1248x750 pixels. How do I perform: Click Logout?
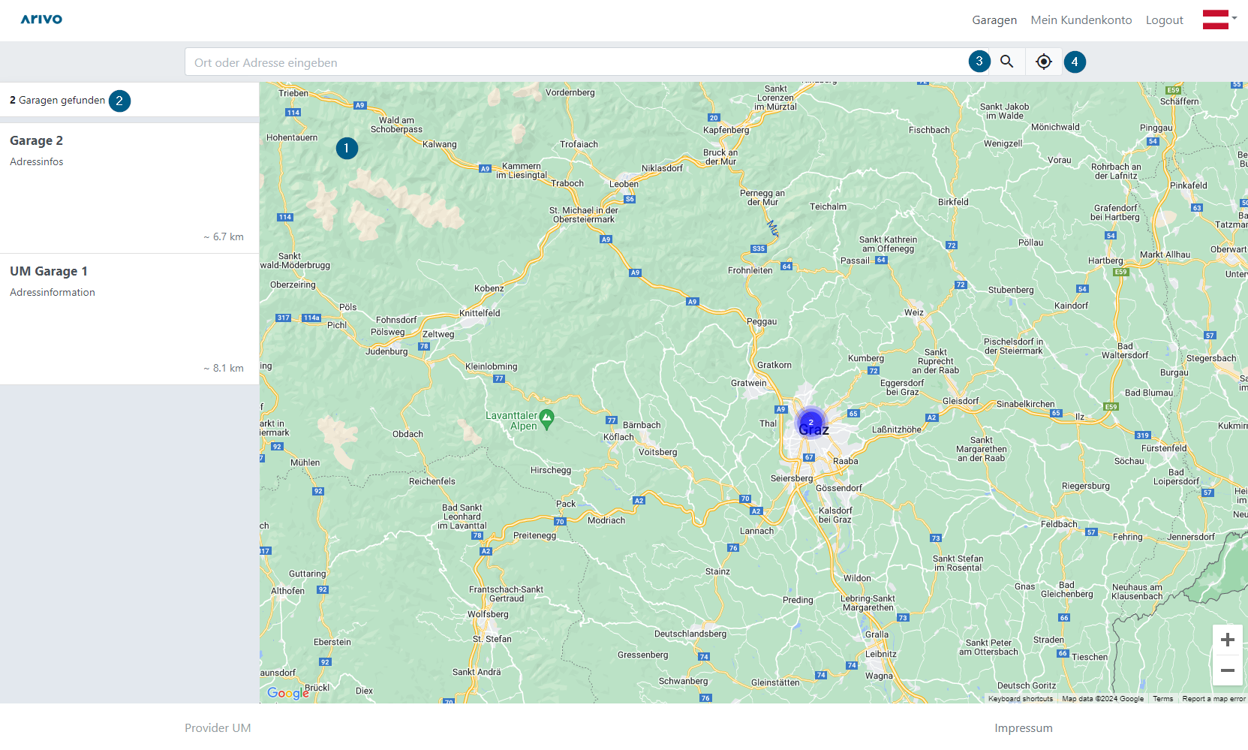(x=1165, y=20)
